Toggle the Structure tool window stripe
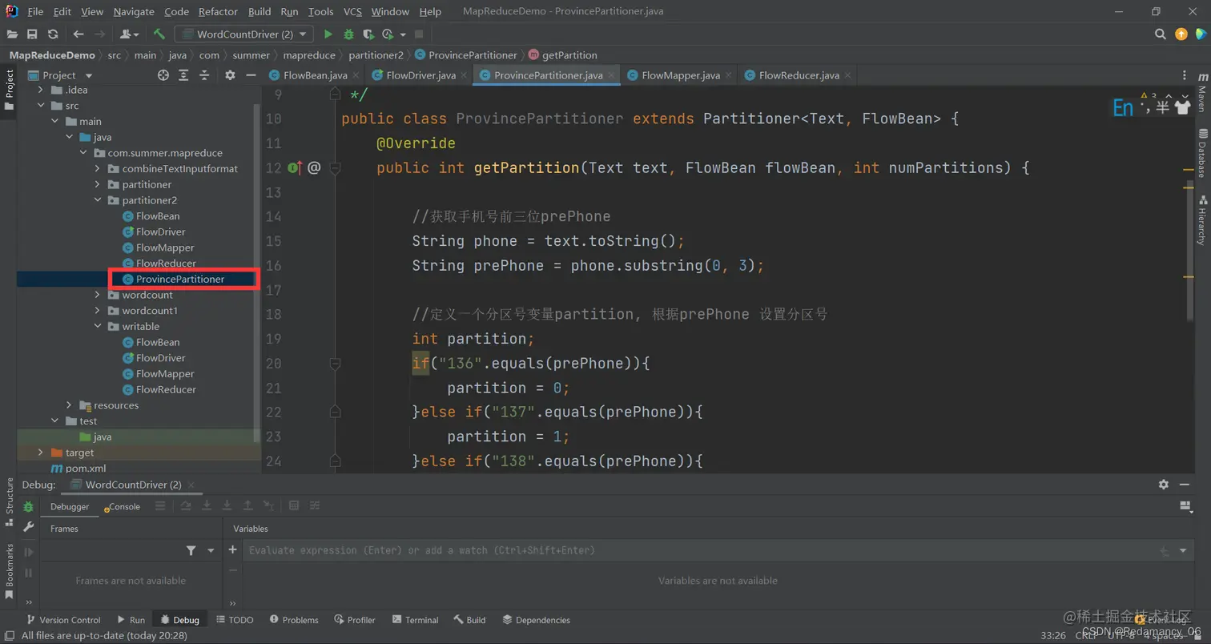 pos(9,501)
